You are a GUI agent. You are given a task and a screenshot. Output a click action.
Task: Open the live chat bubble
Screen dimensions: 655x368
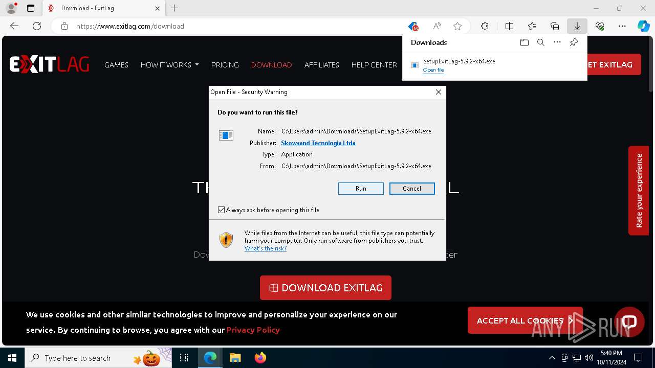629,321
